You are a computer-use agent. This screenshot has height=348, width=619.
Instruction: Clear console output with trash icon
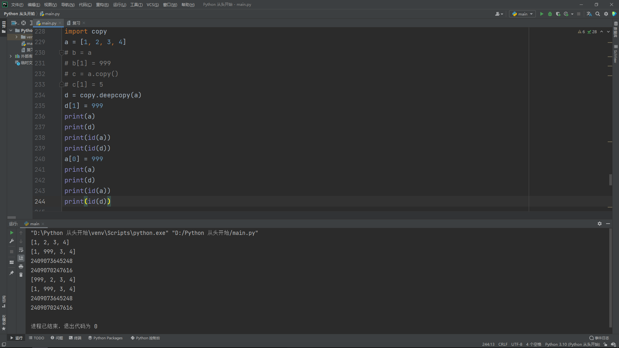[21, 275]
